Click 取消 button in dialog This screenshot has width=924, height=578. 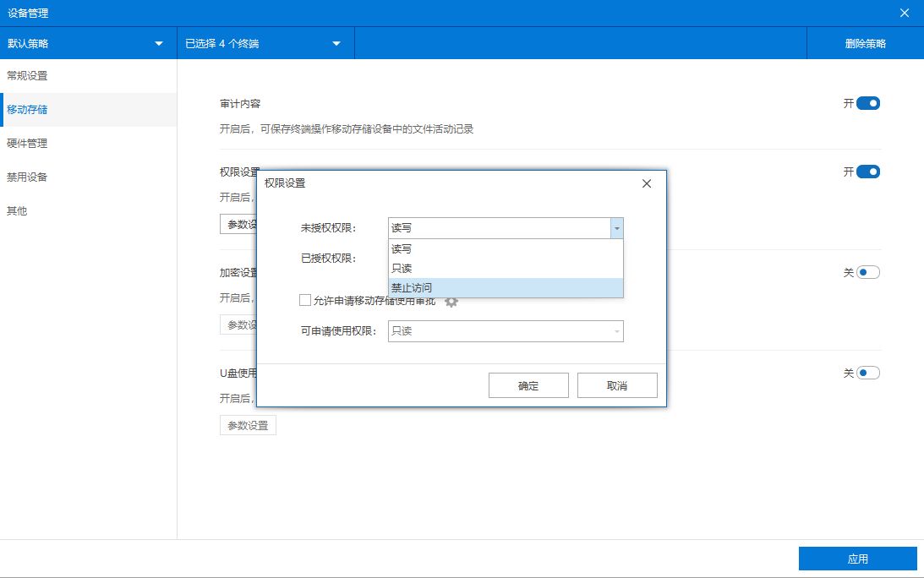pyautogui.click(x=617, y=385)
